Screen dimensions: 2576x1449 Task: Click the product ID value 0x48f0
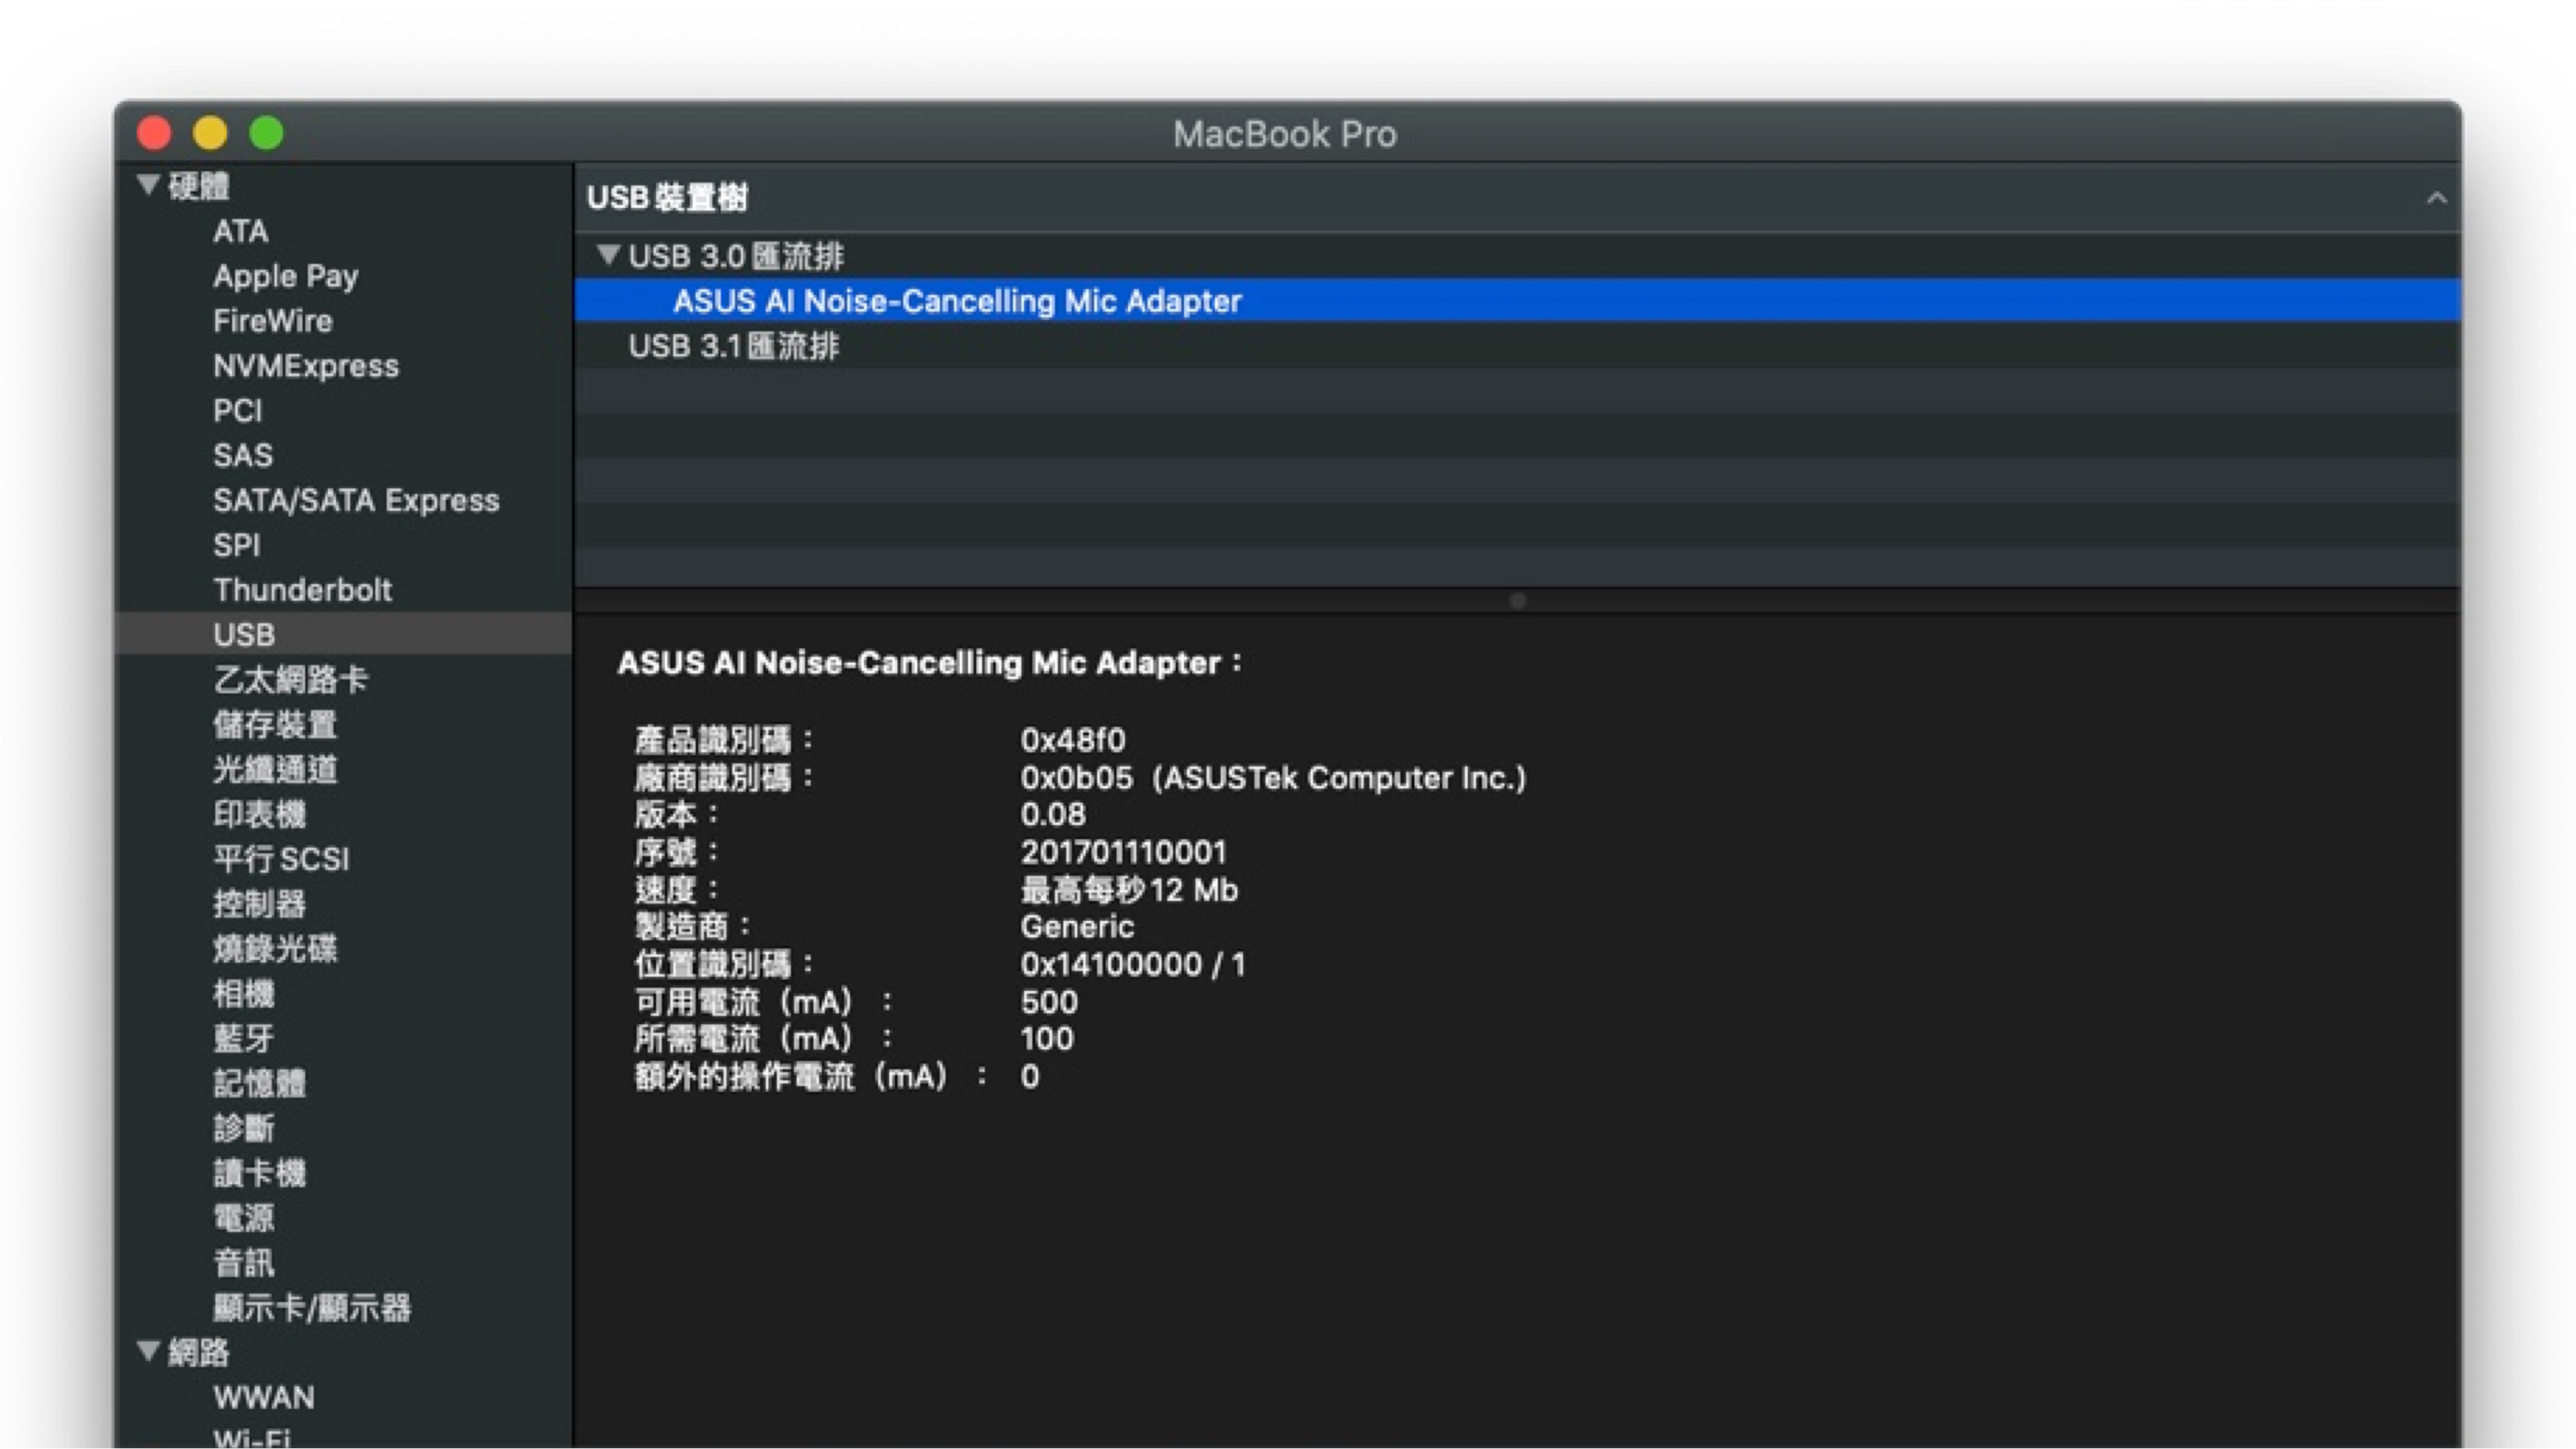(1072, 740)
